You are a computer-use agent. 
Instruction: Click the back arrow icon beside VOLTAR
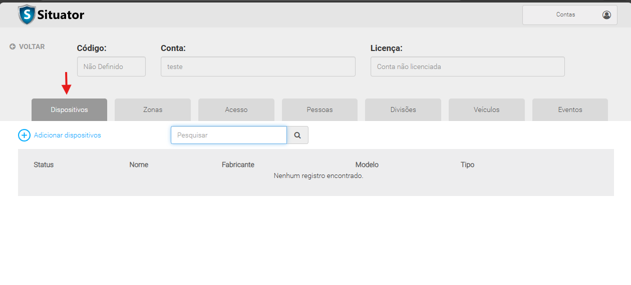(13, 46)
